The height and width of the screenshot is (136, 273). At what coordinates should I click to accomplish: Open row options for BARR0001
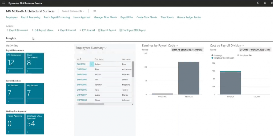92,64
